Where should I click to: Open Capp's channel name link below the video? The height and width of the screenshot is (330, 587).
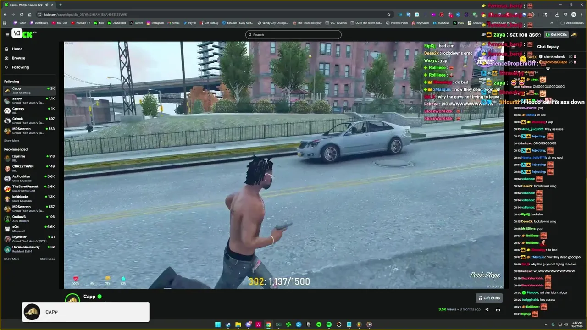pyautogui.click(x=89, y=297)
